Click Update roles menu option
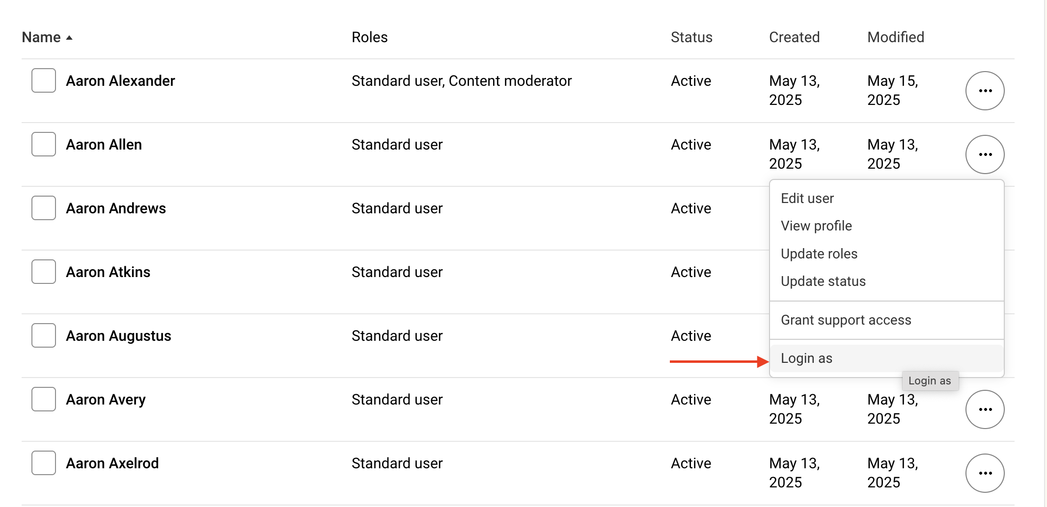Viewport: 1047px width, 507px height. point(819,254)
